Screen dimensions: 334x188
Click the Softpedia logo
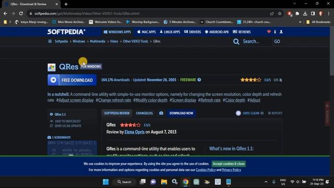[x=66, y=32]
